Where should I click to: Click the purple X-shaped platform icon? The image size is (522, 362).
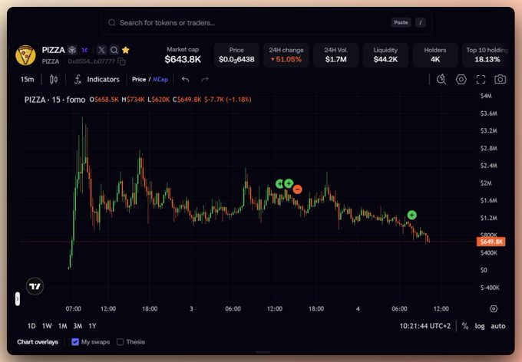[x=84, y=50]
